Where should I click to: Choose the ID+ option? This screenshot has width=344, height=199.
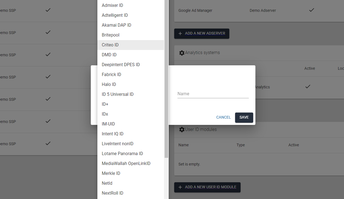click(x=131, y=104)
